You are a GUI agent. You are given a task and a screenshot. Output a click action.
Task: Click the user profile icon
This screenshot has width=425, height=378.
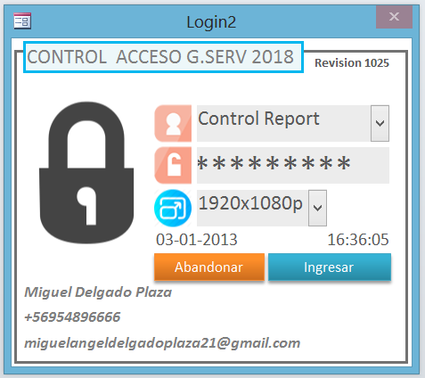173,123
